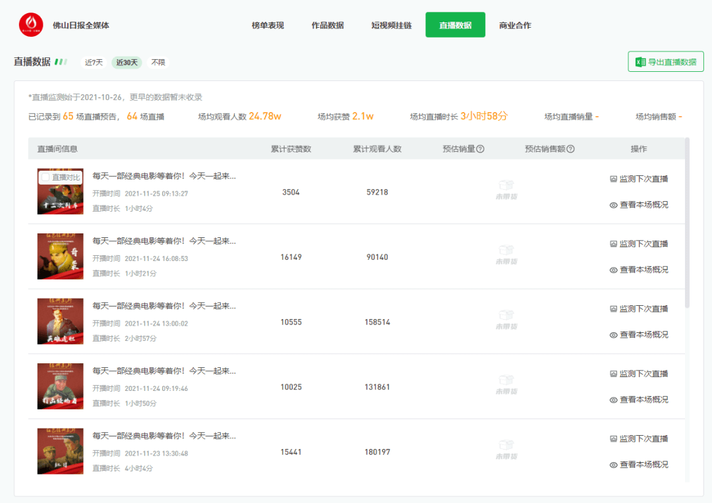Image resolution: width=712 pixels, height=503 pixels.
Task: Click eye icon for the 09:13:27 live row
Action: 613,205
